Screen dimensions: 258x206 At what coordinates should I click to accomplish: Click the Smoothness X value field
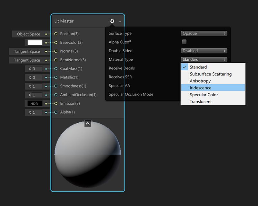(37, 86)
